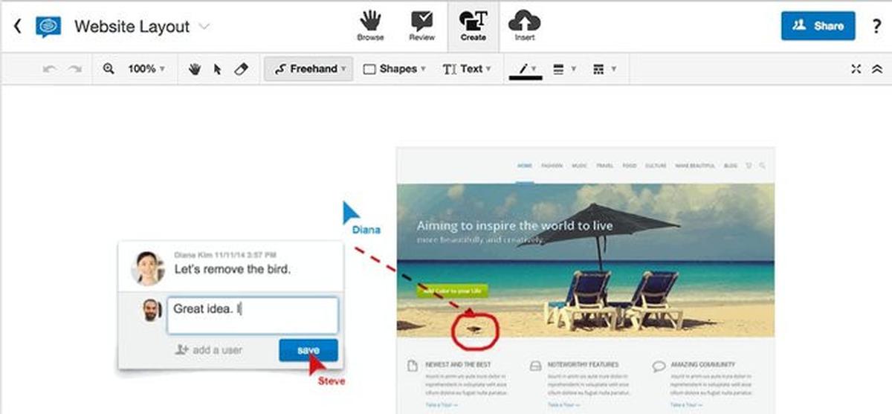892x414 pixels.
Task: Open the Browse hand mode
Action: click(370, 26)
